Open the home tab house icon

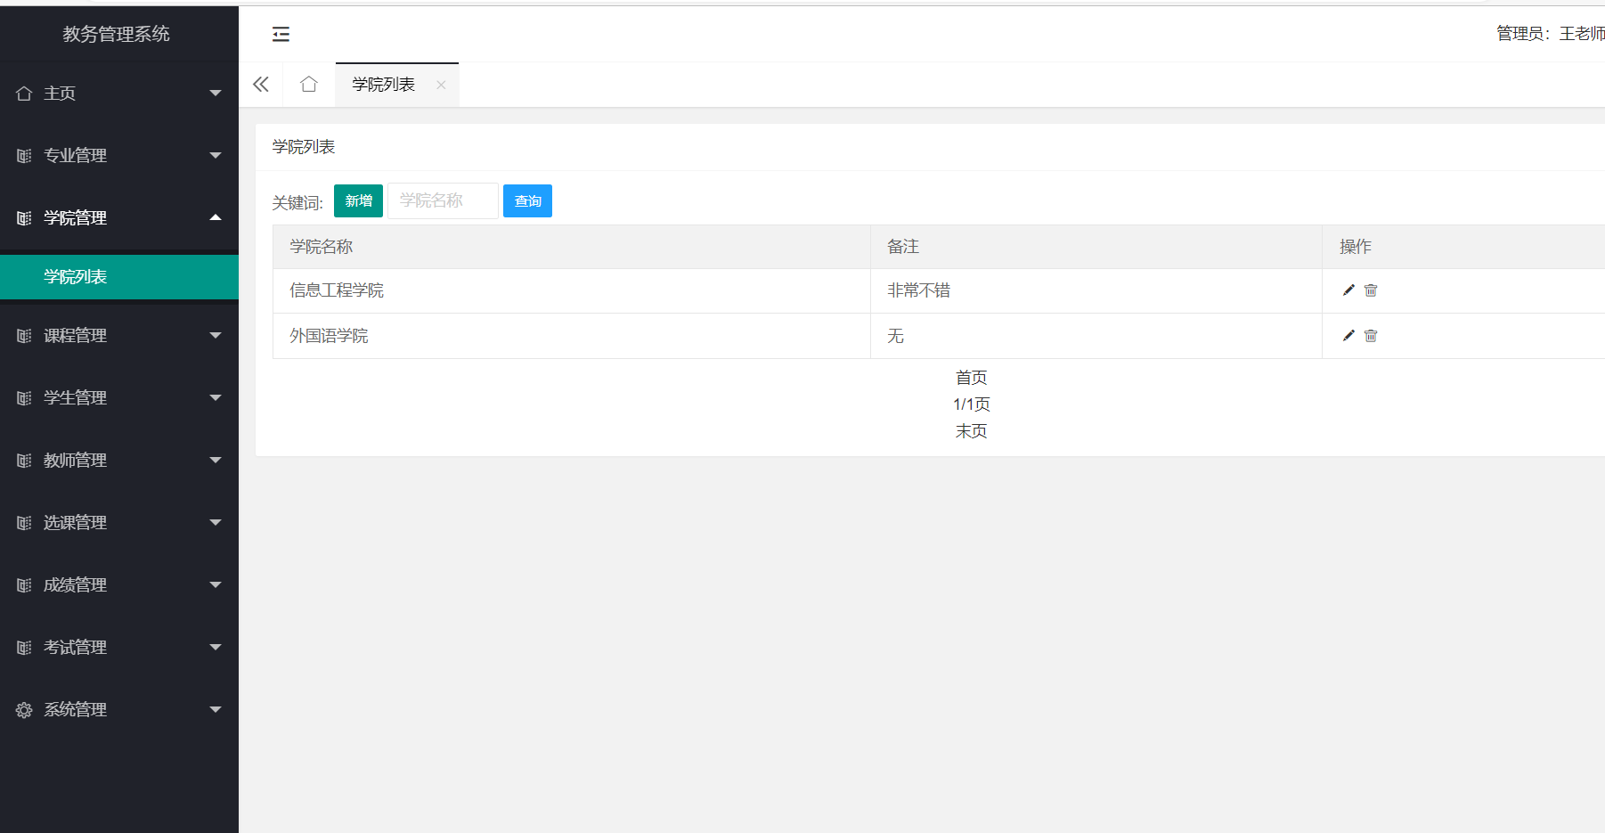(x=309, y=85)
